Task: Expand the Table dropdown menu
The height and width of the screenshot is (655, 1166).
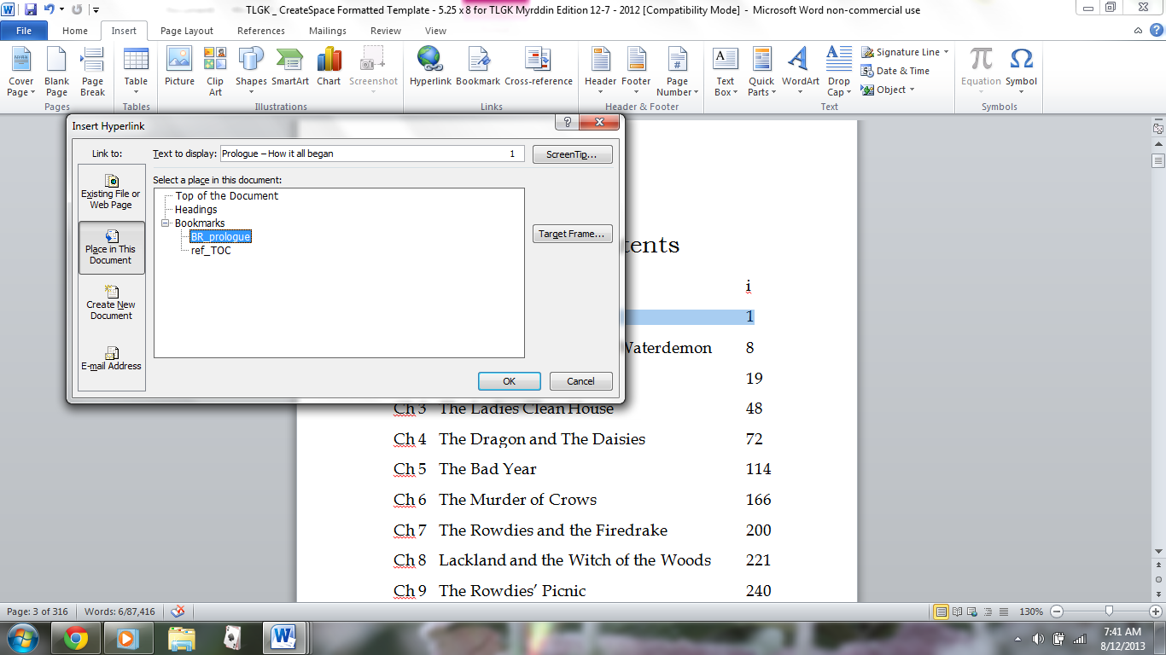Action: [136, 92]
